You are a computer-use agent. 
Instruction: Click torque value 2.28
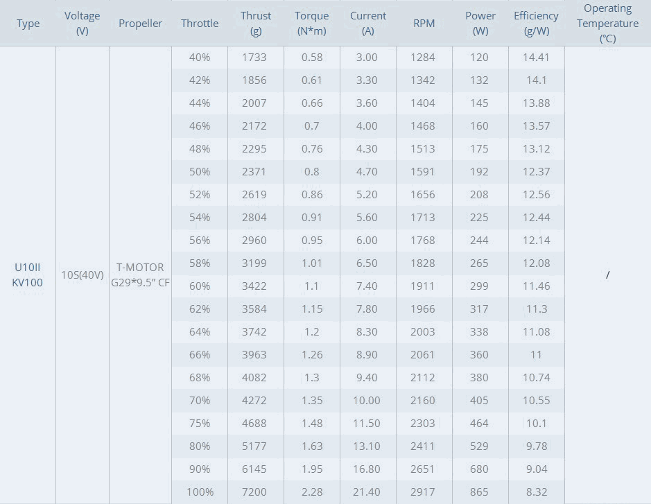click(311, 492)
